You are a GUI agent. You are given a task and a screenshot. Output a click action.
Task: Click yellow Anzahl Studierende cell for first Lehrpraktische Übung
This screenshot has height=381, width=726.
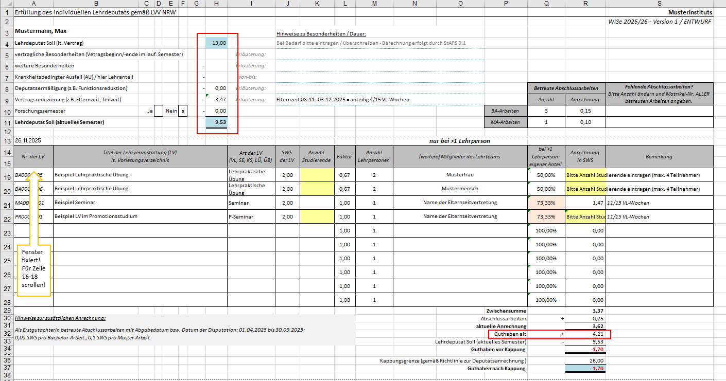[x=317, y=175]
